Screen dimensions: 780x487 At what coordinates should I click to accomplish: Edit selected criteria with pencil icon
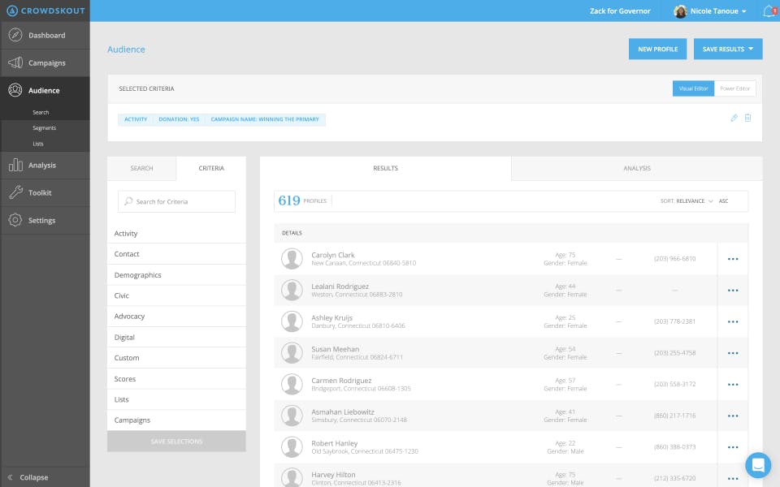tap(734, 118)
